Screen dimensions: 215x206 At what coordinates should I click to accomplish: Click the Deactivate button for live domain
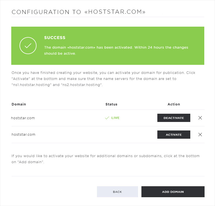174,118
